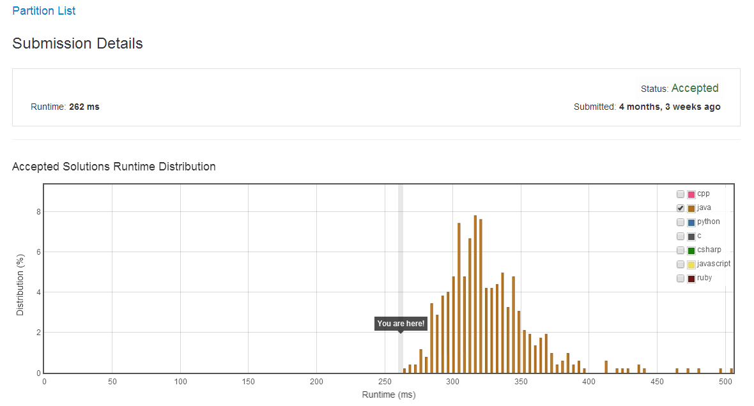Viewport: 754px width, 406px height.
Task: Click the 'java' legend label
Action: (704, 207)
